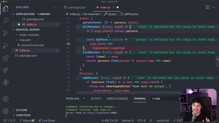Open the Output panel tab
The image size is (219, 123).
click(x=96, y=99)
